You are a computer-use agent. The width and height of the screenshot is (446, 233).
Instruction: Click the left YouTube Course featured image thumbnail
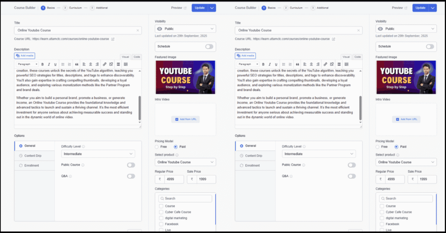[x=185, y=77]
